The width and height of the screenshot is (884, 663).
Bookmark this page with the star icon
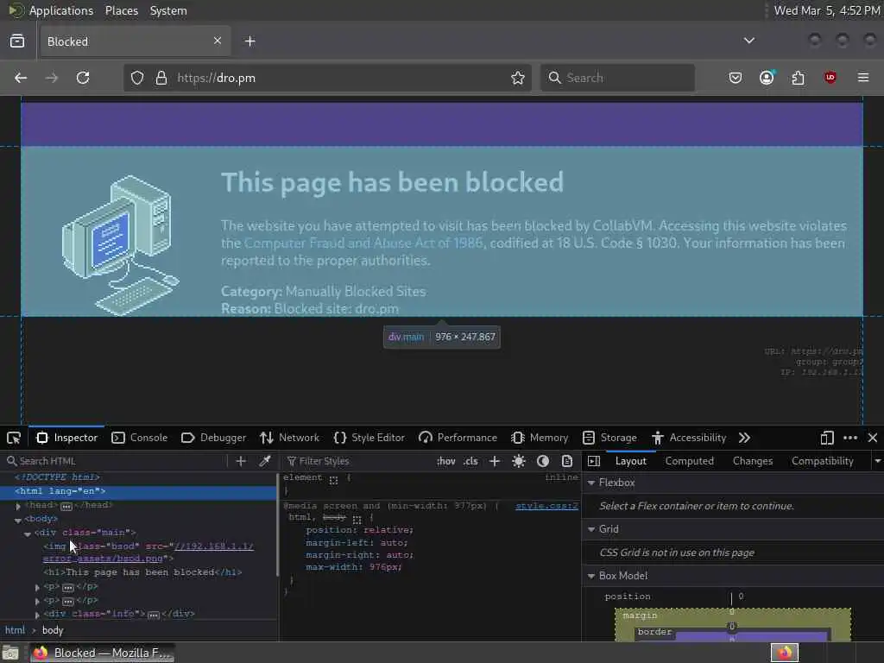pyautogui.click(x=518, y=78)
